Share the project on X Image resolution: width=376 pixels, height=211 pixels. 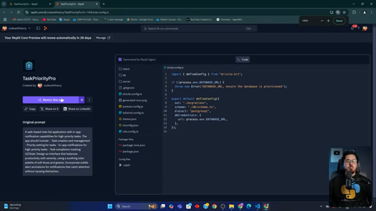[49, 109]
